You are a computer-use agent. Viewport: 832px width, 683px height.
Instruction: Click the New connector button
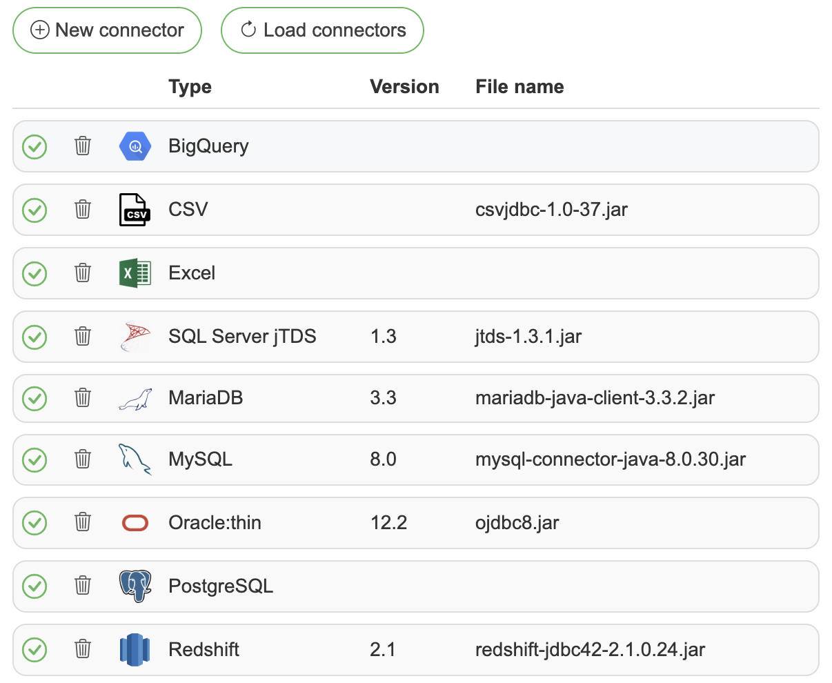tap(108, 30)
